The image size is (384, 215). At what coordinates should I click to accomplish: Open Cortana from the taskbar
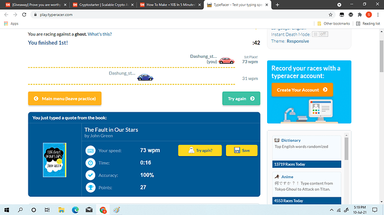click(34, 210)
